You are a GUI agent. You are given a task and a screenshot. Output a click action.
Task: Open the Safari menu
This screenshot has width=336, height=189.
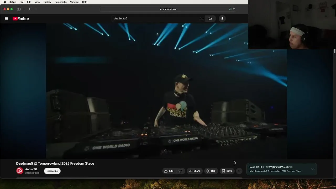point(13,2)
